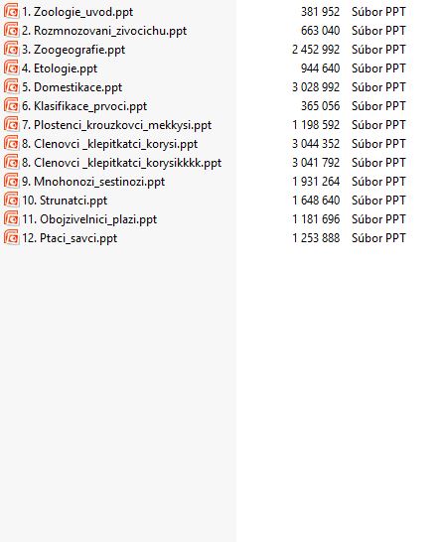
Task: Click Súbor PPT type in Strunatci row
Action: [x=378, y=201]
